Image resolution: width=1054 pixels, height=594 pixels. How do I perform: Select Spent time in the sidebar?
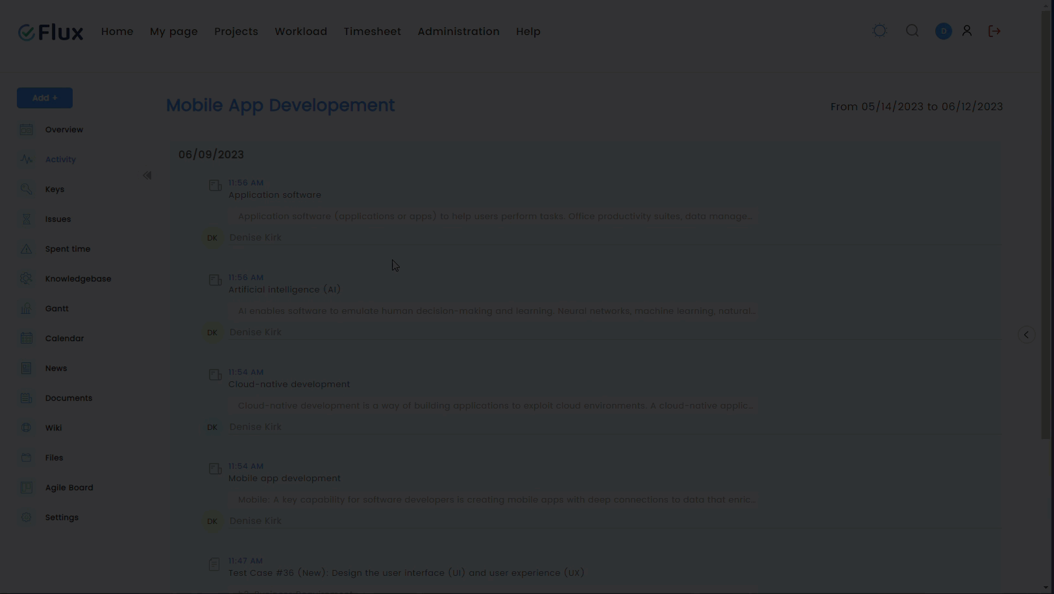[67, 249]
